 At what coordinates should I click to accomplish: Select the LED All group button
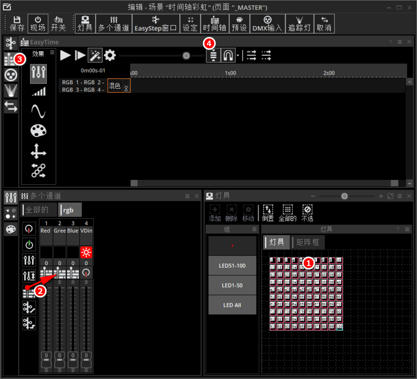pyautogui.click(x=232, y=305)
